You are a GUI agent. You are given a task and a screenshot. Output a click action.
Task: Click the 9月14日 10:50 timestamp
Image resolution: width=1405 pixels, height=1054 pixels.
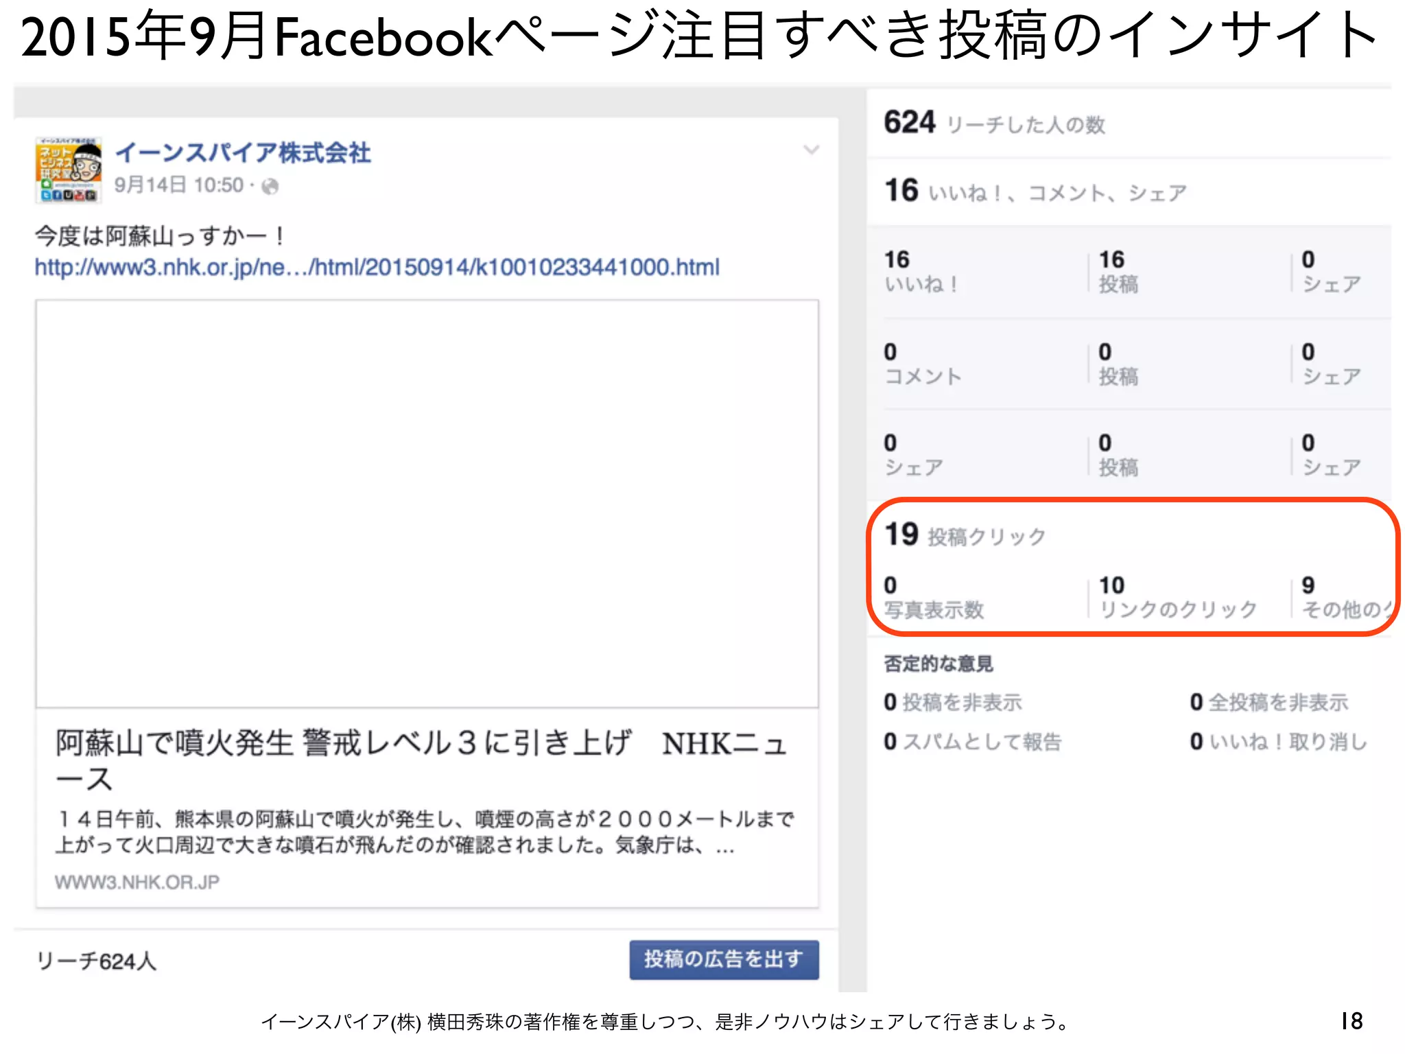[179, 185]
